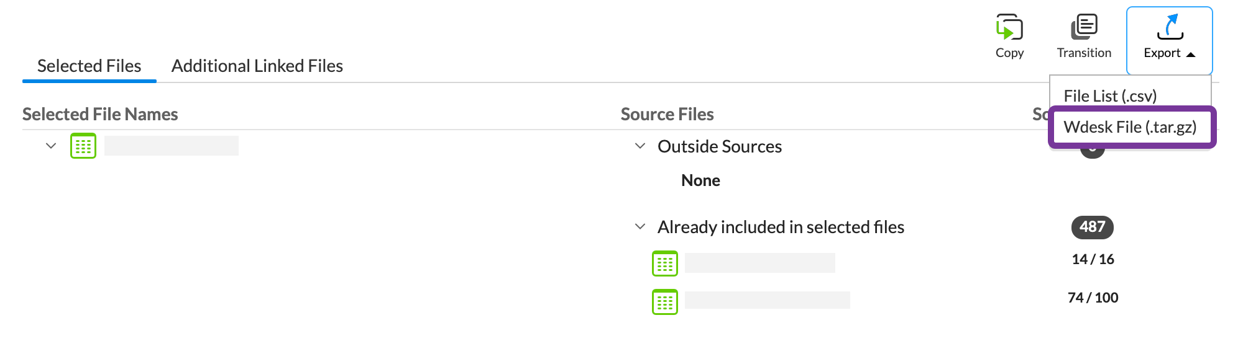
Task: Open the Export dropdown
Action: [1169, 40]
